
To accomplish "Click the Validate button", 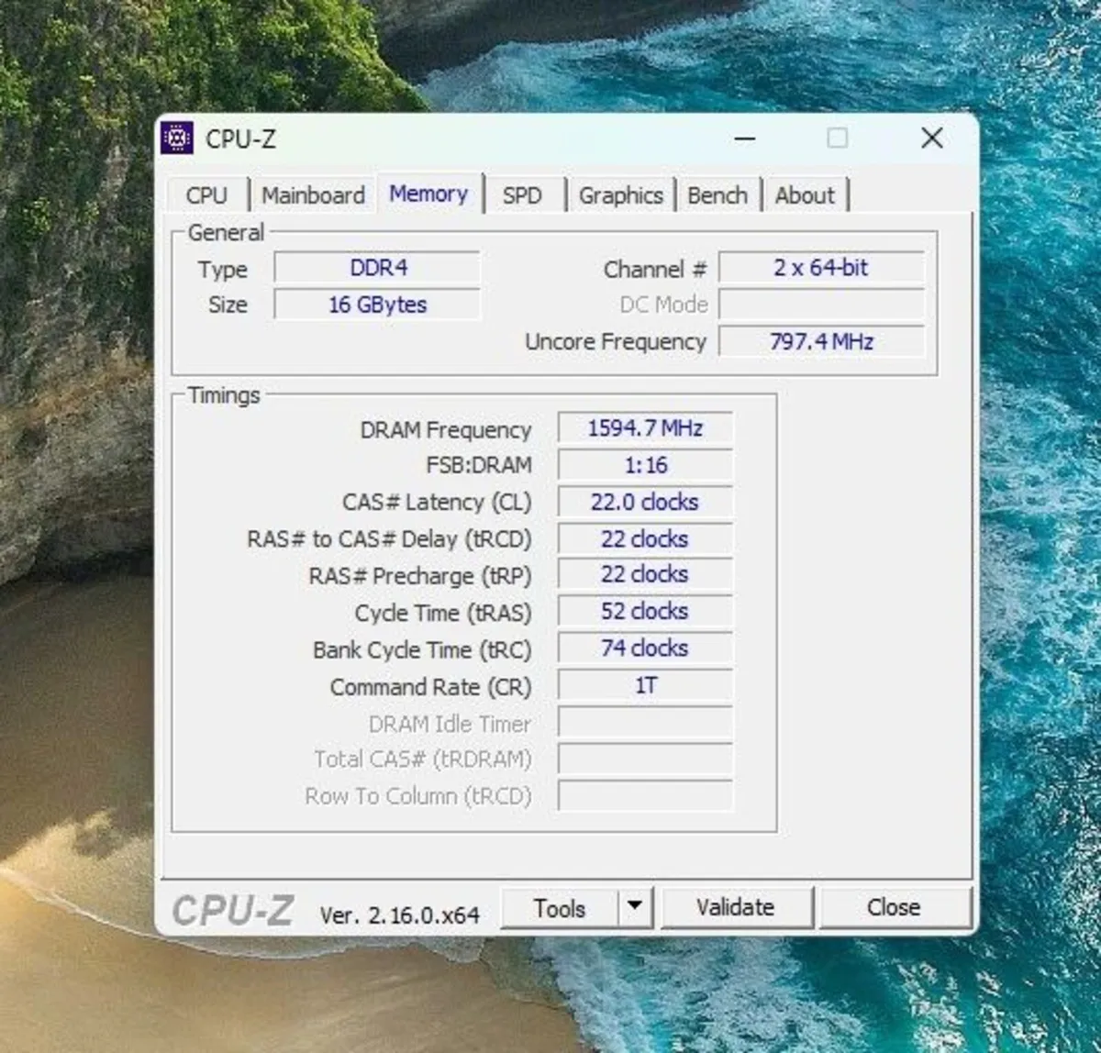I will 736,907.
